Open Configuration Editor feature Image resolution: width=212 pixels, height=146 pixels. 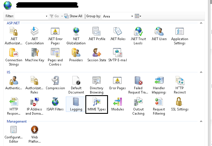coord(14,134)
